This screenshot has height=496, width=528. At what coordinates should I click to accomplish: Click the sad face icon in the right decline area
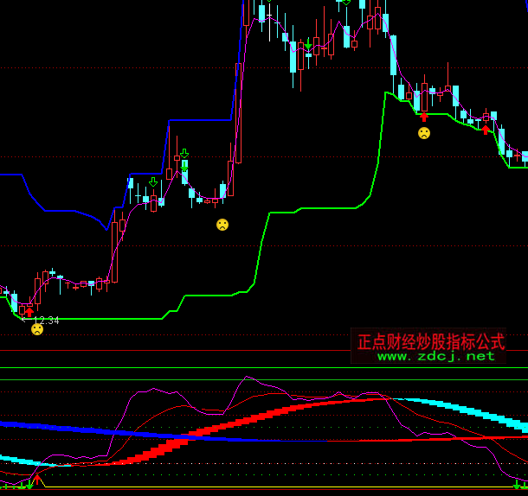coord(424,133)
